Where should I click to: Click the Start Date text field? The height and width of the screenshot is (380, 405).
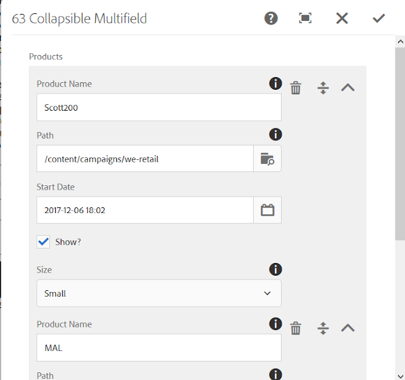coord(145,210)
